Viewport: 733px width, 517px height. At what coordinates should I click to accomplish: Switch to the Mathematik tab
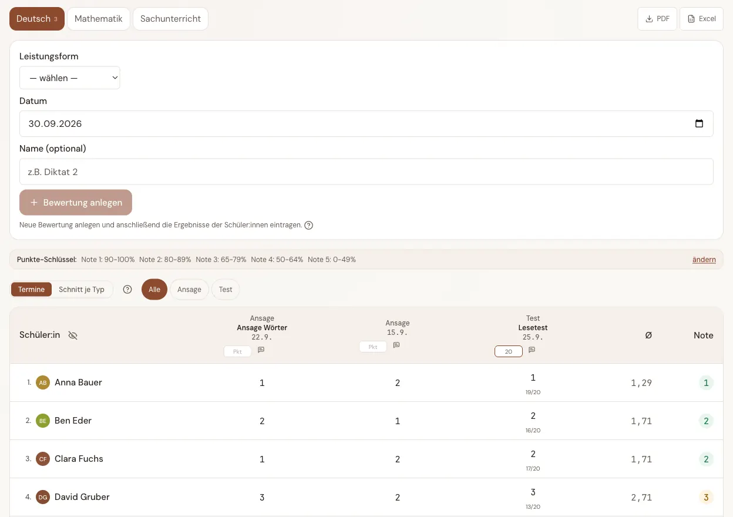point(99,19)
